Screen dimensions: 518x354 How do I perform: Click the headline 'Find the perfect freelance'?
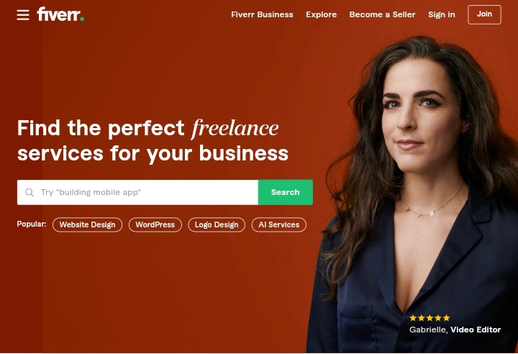pyautogui.click(x=148, y=128)
